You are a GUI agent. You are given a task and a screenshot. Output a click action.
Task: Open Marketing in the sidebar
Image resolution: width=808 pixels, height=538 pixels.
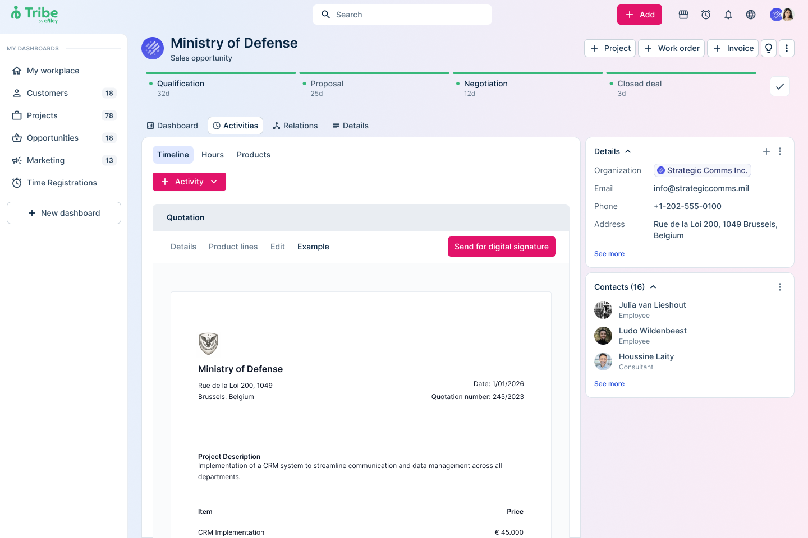tap(64, 160)
